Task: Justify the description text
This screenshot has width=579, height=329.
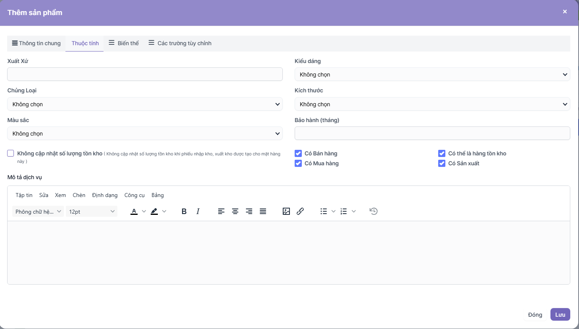Action: coord(263,211)
